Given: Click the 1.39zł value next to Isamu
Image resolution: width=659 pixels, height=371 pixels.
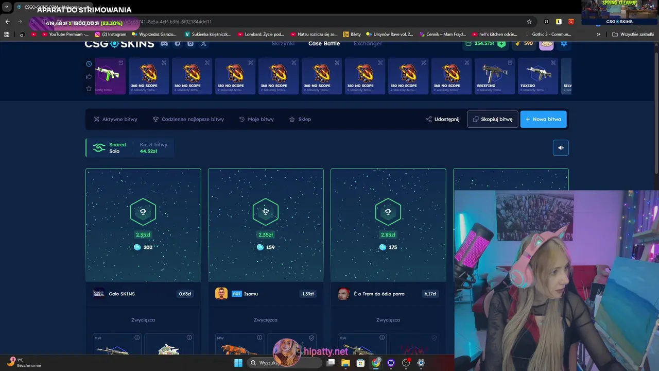Looking at the screenshot, I should click(307, 294).
